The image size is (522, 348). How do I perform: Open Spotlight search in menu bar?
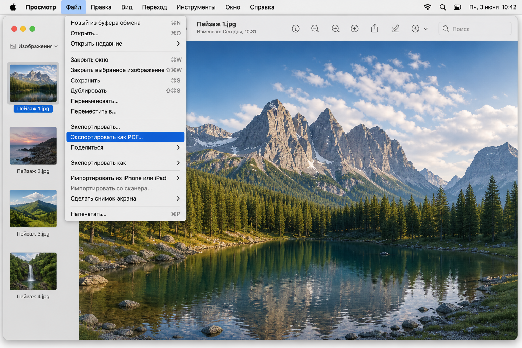(443, 7)
